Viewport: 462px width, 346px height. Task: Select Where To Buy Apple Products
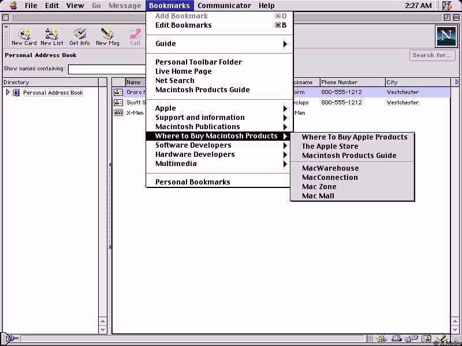click(x=352, y=137)
